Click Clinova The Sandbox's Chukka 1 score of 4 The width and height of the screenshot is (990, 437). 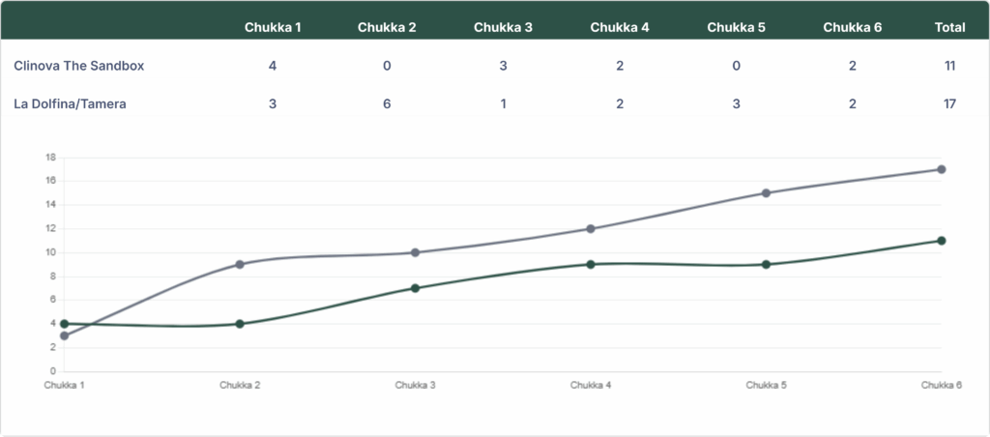[273, 66]
